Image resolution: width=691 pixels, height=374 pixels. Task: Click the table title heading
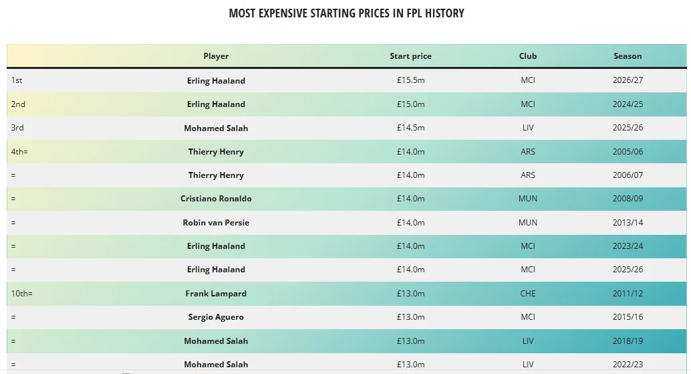tap(346, 13)
